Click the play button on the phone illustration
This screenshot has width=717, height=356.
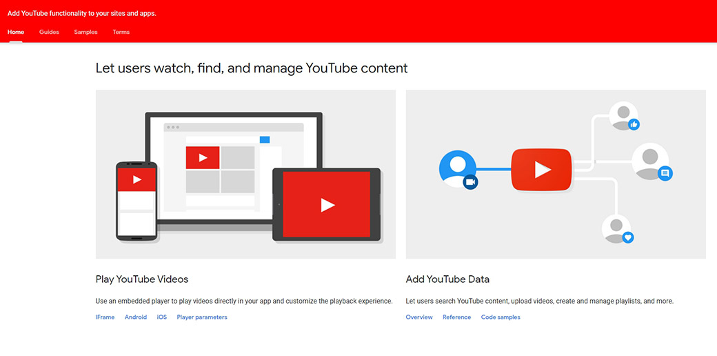pyautogui.click(x=137, y=179)
